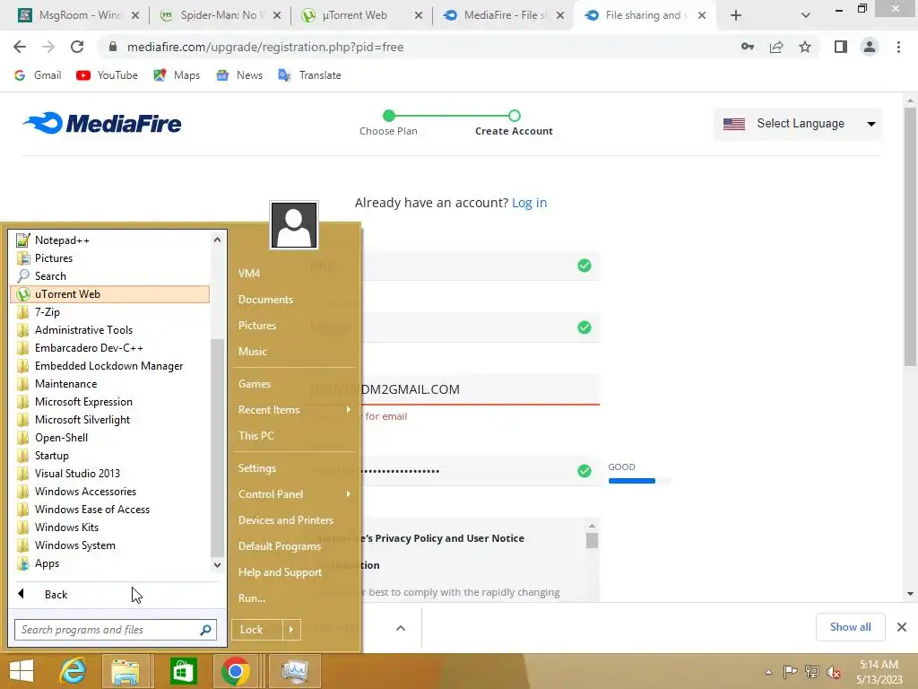The height and width of the screenshot is (689, 918).
Task: Click the Lock button
Action: 257,630
